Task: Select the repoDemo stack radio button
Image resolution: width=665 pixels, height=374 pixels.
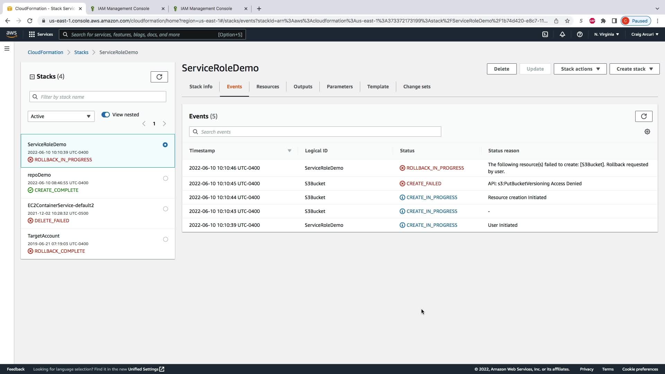Action: [165, 178]
